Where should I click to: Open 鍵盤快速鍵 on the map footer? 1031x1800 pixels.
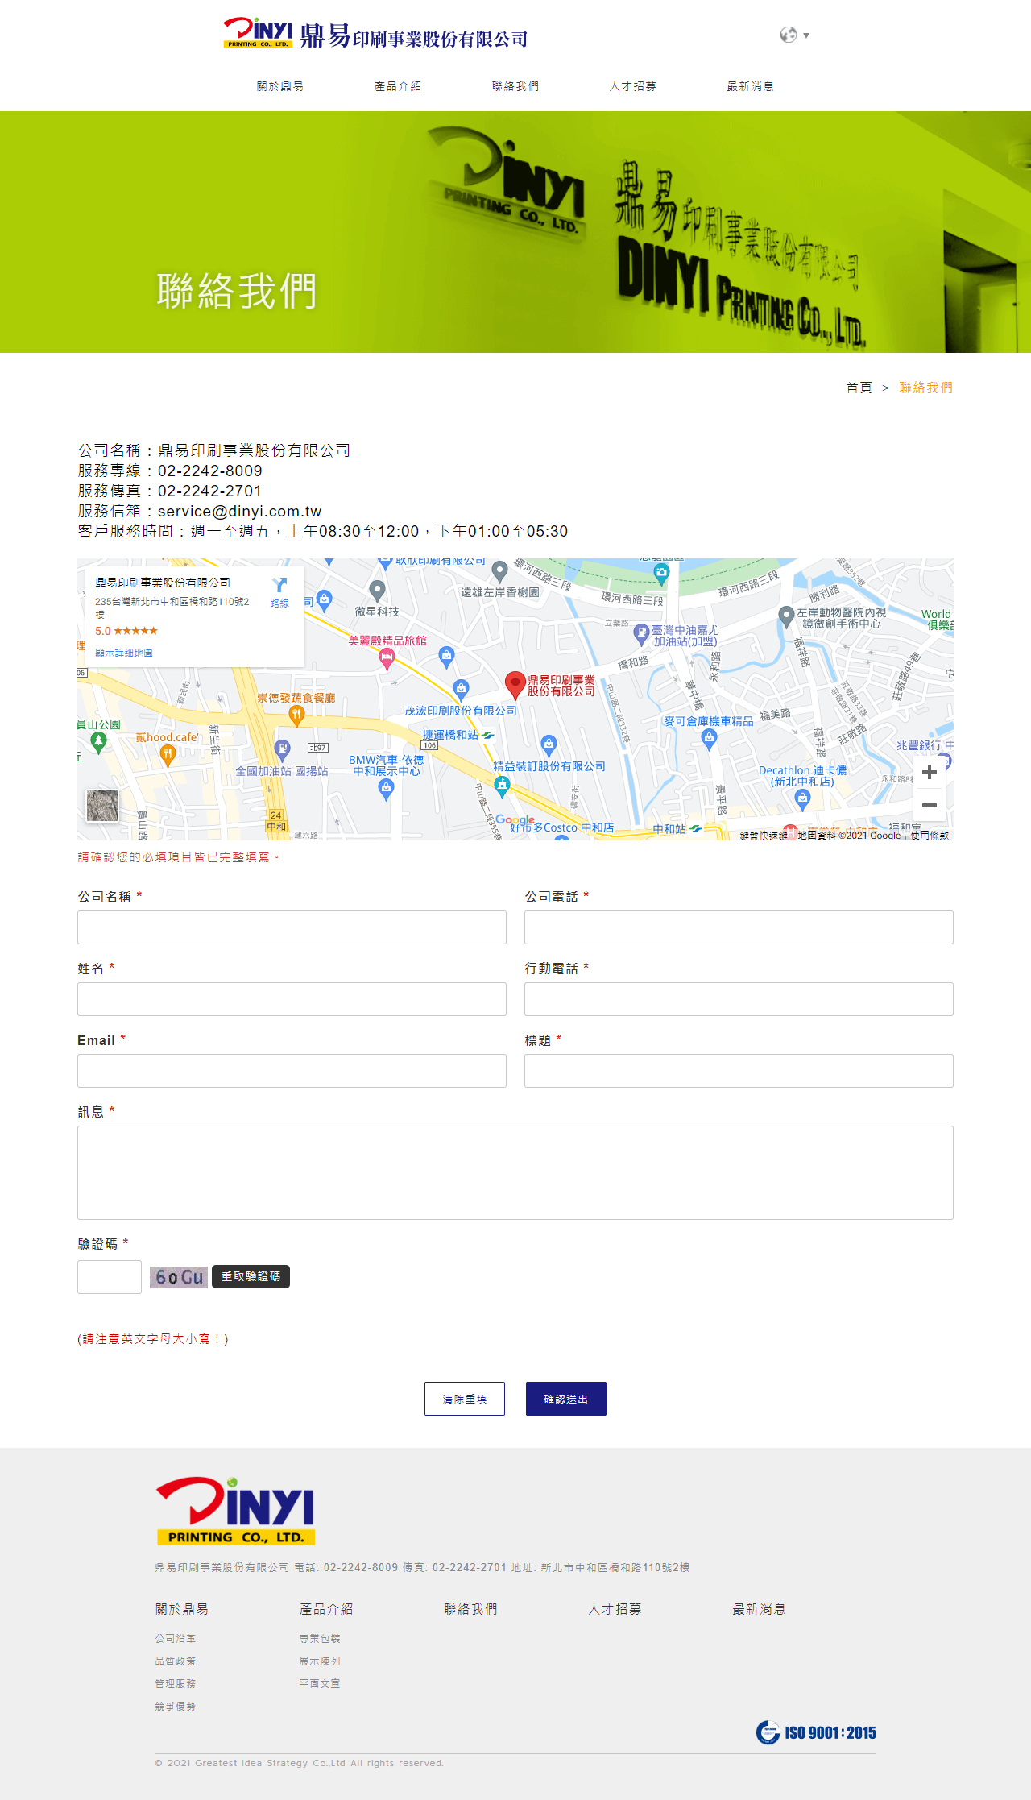coord(764,836)
